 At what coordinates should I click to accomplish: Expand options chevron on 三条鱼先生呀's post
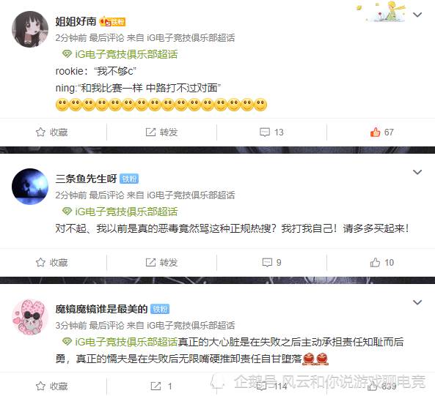[417, 172]
